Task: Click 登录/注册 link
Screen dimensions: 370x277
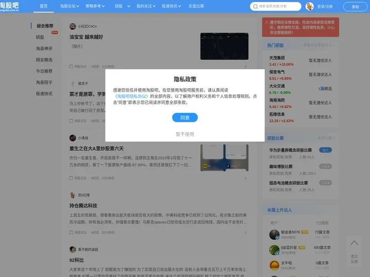Action: click(x=325, y=7)
